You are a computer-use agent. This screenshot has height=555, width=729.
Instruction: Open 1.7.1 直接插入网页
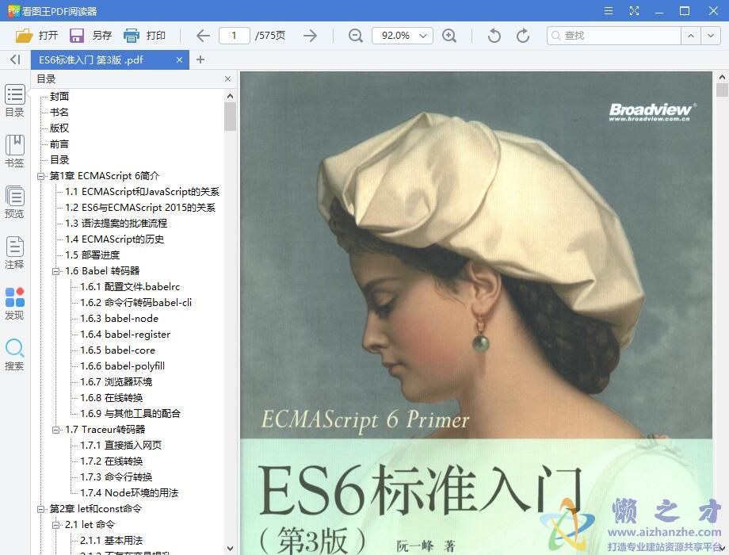[x=121, y=446]
